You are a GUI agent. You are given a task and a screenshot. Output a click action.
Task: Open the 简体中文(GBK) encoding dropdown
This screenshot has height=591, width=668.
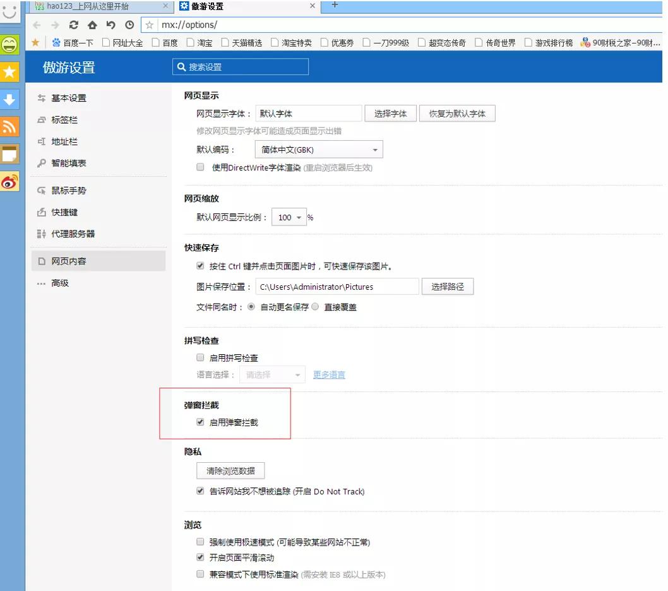pyautogui.click(x=318, y=150)
